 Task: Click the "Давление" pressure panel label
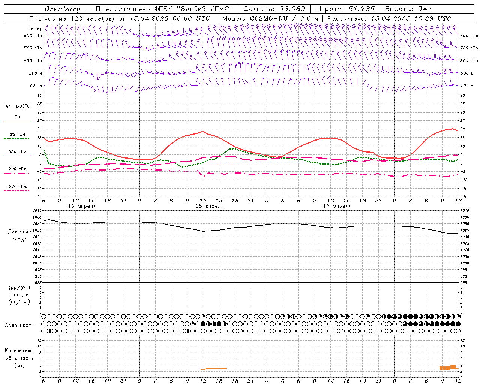[19, 232]
